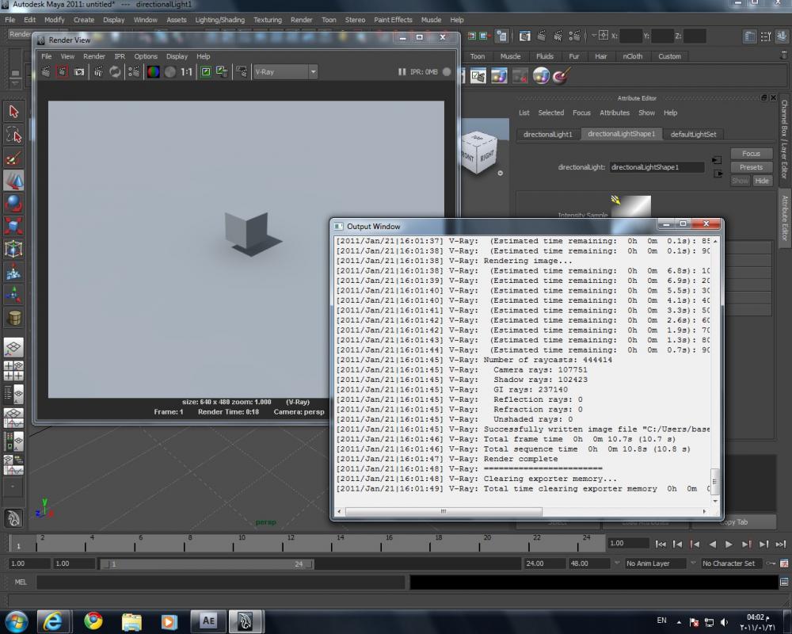Open the Attributes menu in Attribute Editor
Viewport: 792px width, 634px height.
coord(615,113)
